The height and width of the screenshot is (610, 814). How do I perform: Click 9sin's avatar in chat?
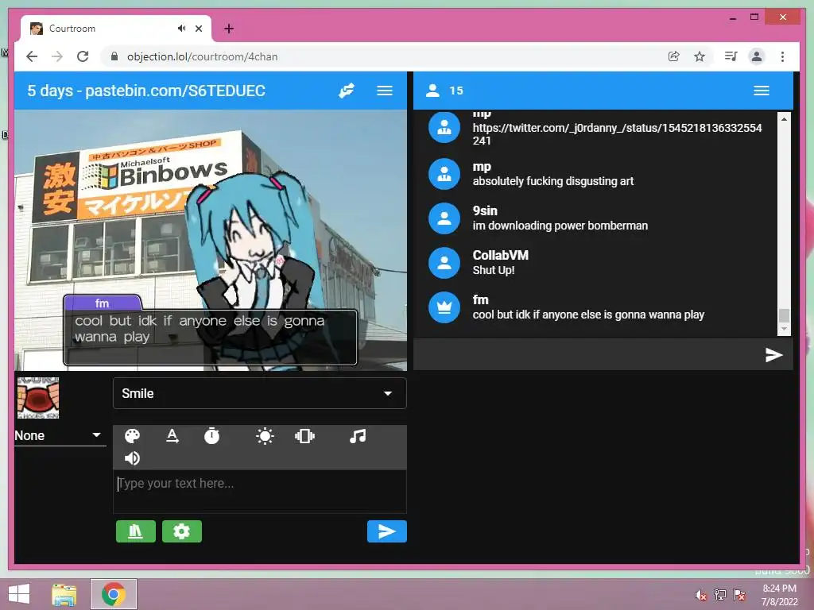click(x=444, y=218)
